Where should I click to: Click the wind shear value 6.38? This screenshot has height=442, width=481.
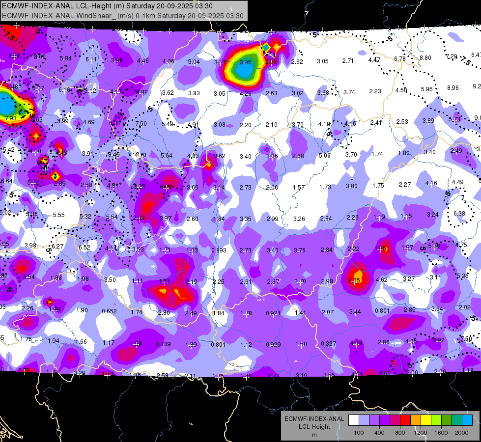tap(459, 214)
